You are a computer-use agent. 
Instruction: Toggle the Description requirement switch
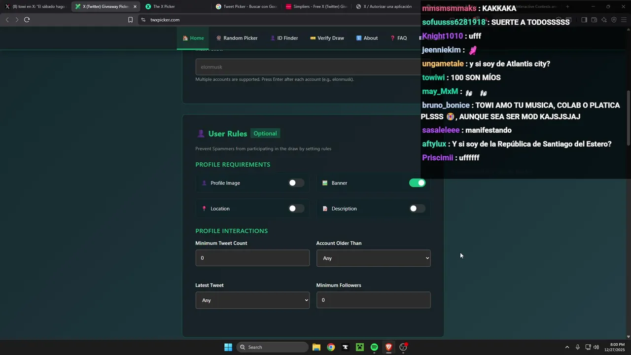[417, 209]
